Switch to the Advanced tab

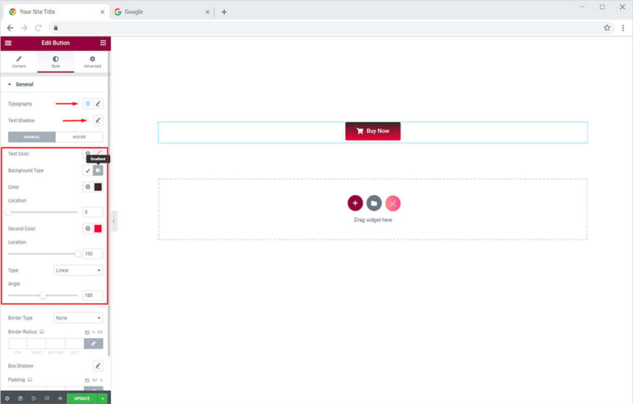click(x=92, y=62)
